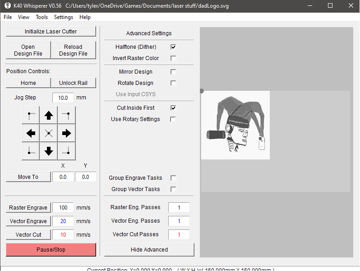Click the Initialize Laser Cutter button
Image resolution: width=360 pixels, height=271 pixels.
(51, 31)
